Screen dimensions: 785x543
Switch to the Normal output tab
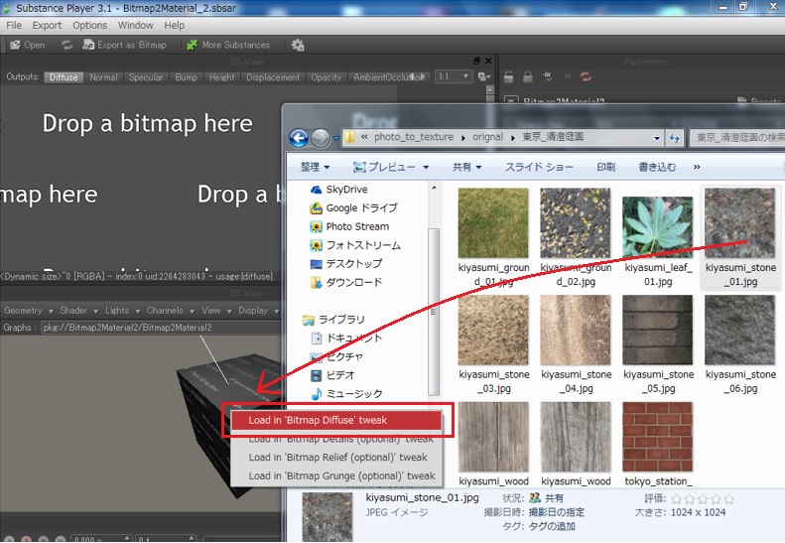(103, 77)
